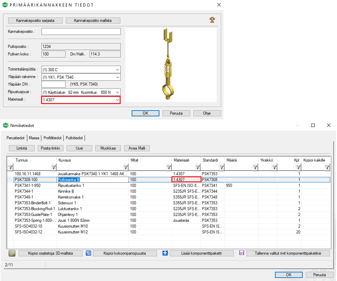Click the Kannakepositio text input field

coord(81,31)
